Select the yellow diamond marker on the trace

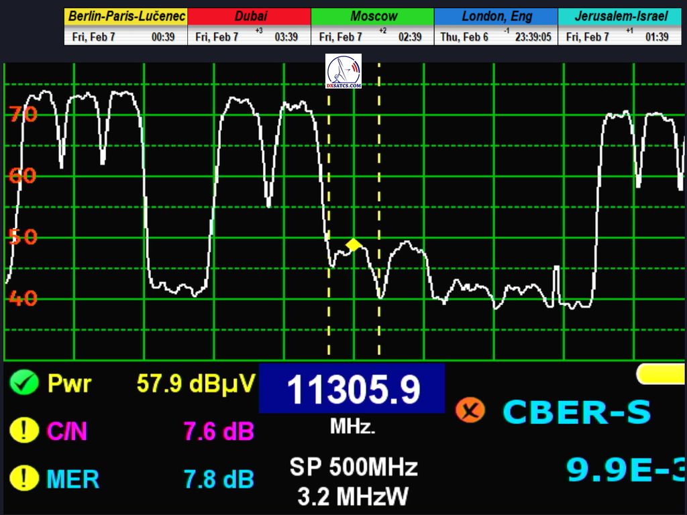[354, 245]
